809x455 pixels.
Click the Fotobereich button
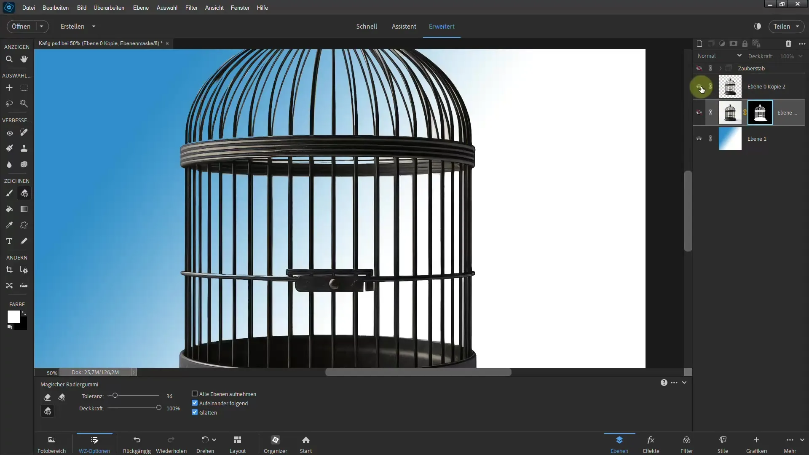52,444
